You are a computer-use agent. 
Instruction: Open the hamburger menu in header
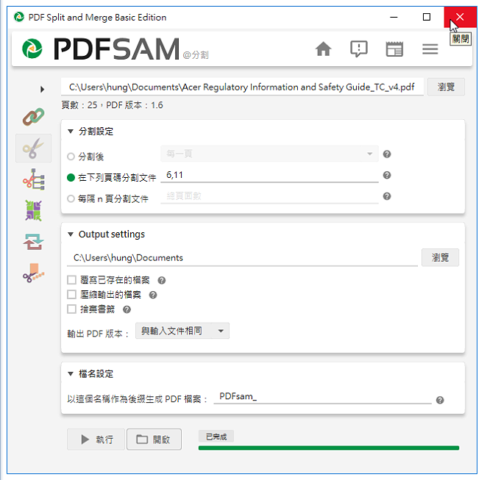pyautogui.click(x=430, y=49)
